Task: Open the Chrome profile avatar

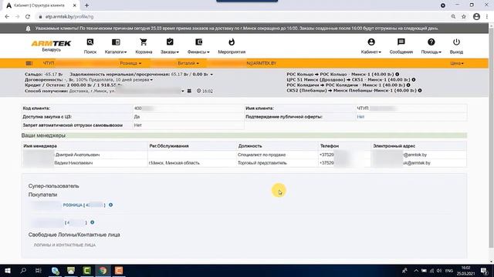Action: 476,17
